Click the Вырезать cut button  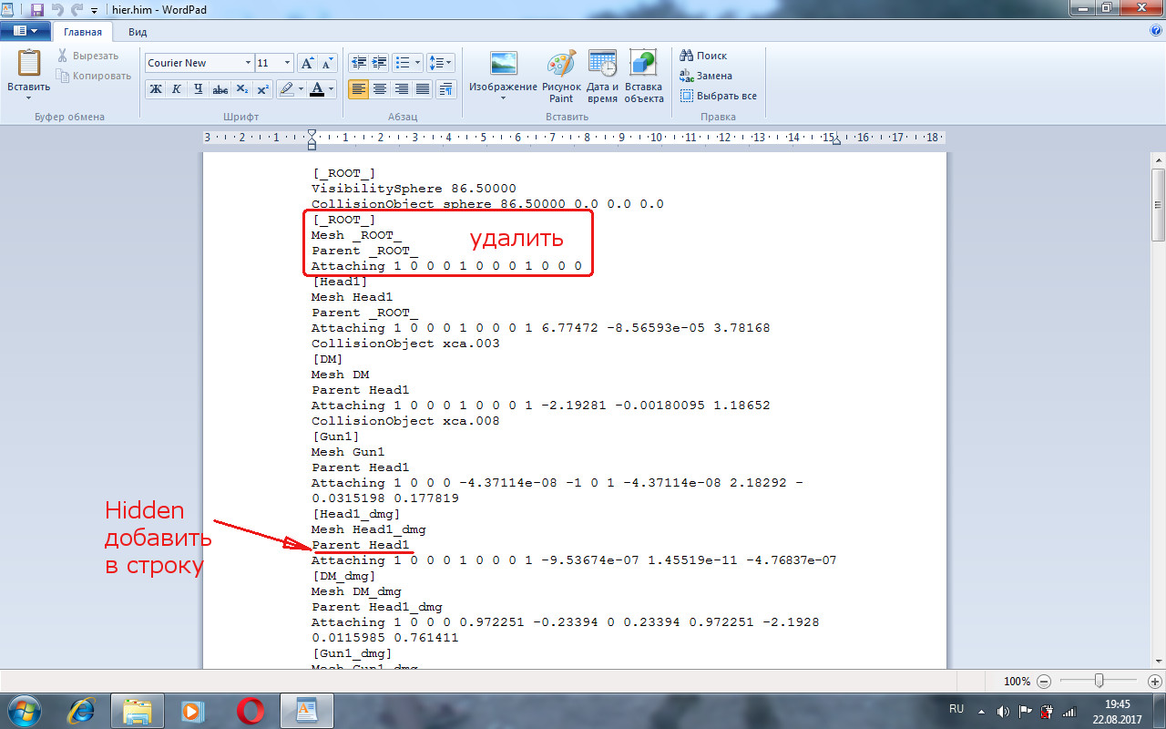87,56
